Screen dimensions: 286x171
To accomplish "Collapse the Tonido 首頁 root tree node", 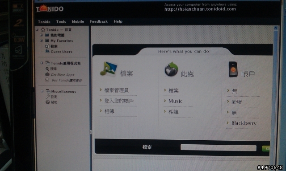I will pyautogui.click(x=37, y=29).
